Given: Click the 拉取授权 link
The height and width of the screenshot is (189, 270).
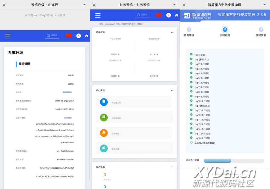Looking at the screenshot, I should [x=68, y=118].
